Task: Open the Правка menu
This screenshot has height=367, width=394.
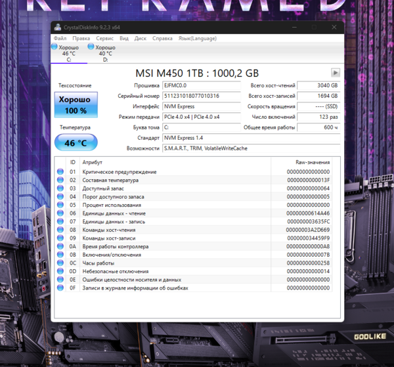Action: point(81,39)
